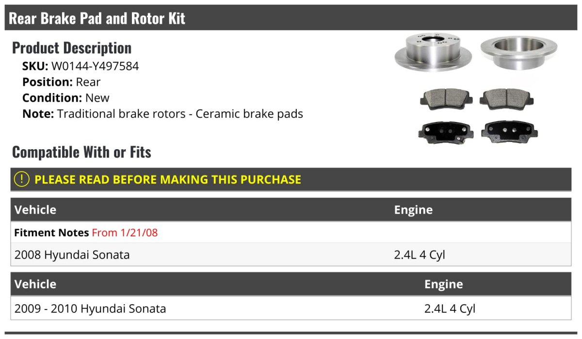This screenshot has height=339, width=582.
Task: Click the exclamation warning icon in the banner
Action: pos(22,179)
